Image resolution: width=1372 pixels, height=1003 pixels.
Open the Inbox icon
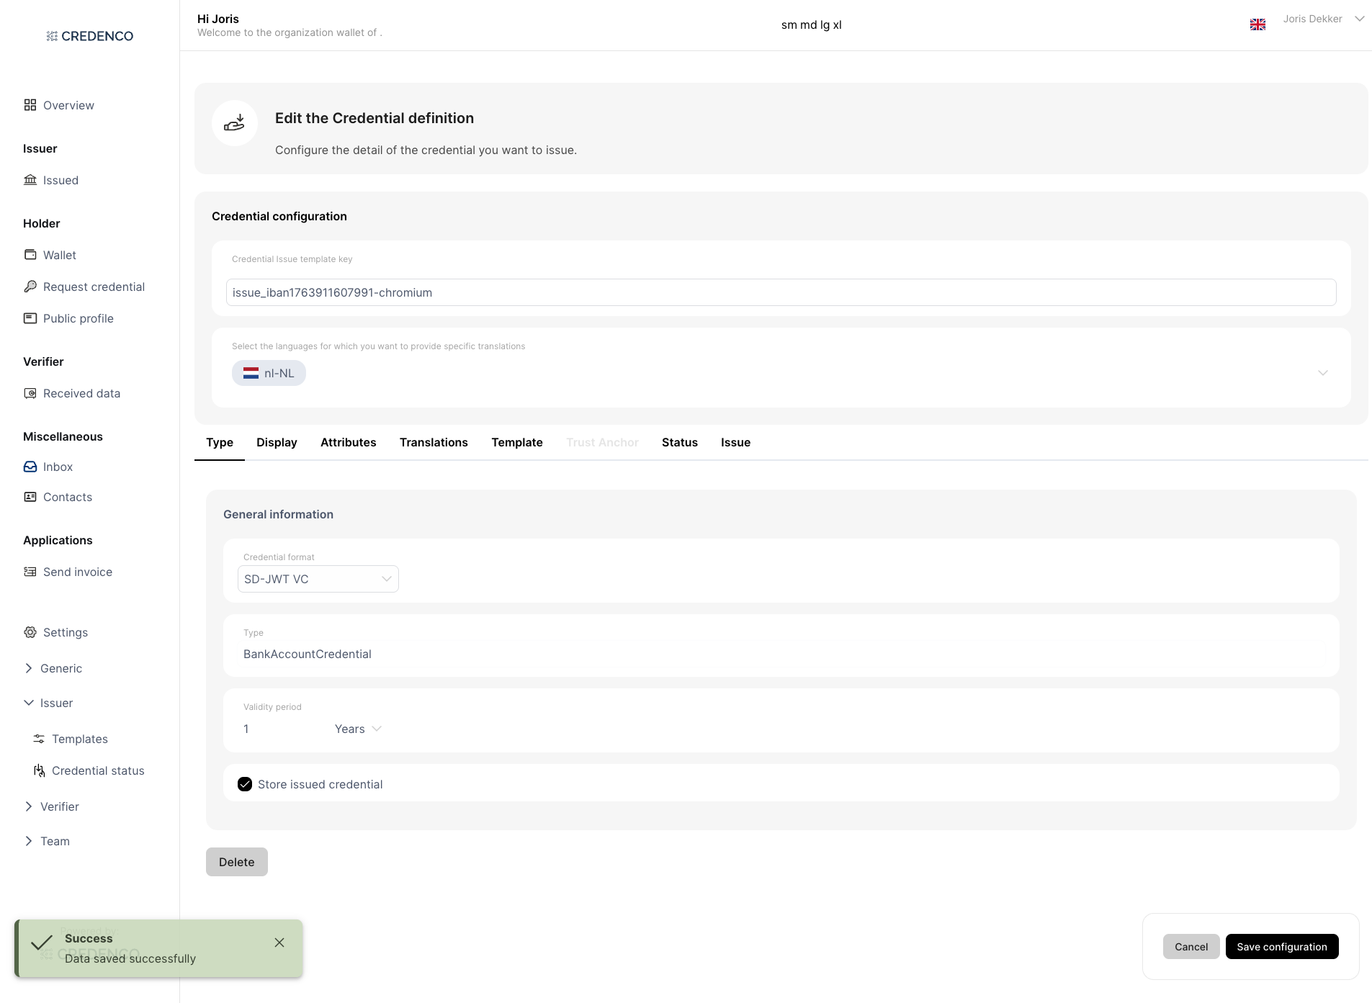coord(30,467)
